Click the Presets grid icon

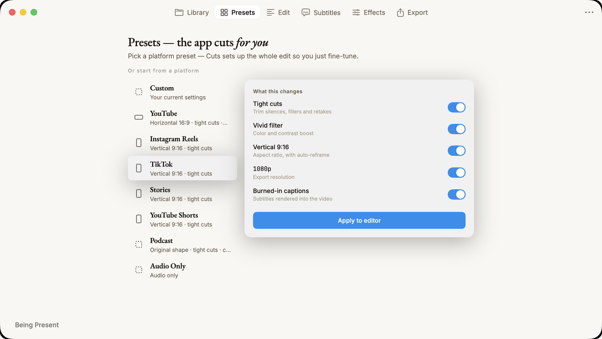(x=224, y=12)
